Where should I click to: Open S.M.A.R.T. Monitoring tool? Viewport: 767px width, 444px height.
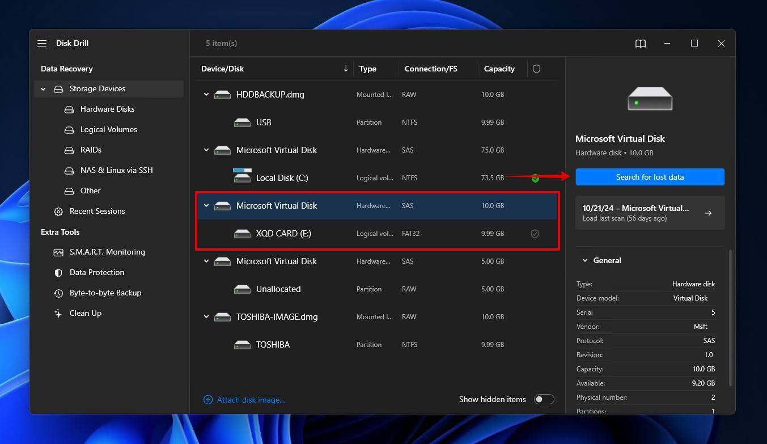[x=107, y=252]
